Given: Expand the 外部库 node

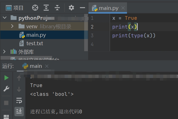Looking at the screenshot, I should pyautogui.click(x=5, y=51).
